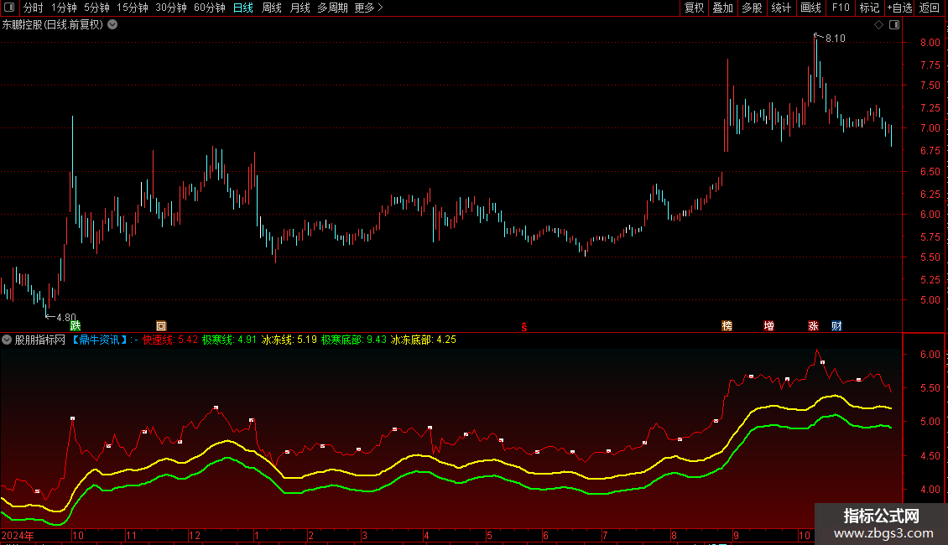Open the 画线 drawing tools
Viewport: 948px width, 545px height.
point(810,8)
